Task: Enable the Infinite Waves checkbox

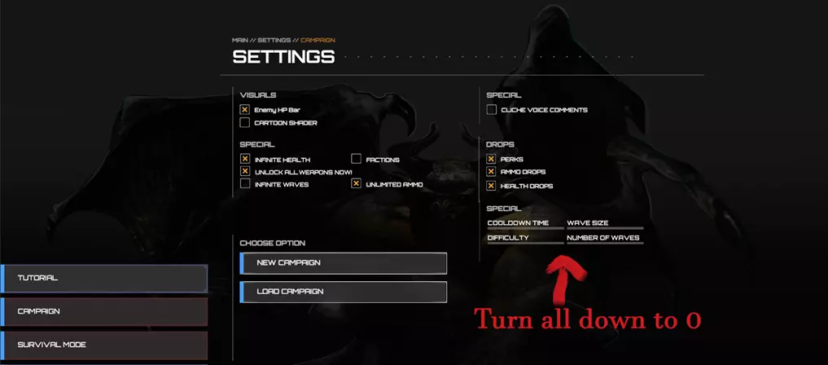Action: [x=244, y=184]
